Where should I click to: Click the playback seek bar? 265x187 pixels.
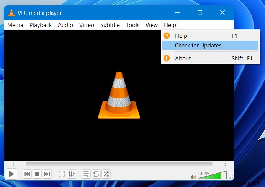pos(119,164)
